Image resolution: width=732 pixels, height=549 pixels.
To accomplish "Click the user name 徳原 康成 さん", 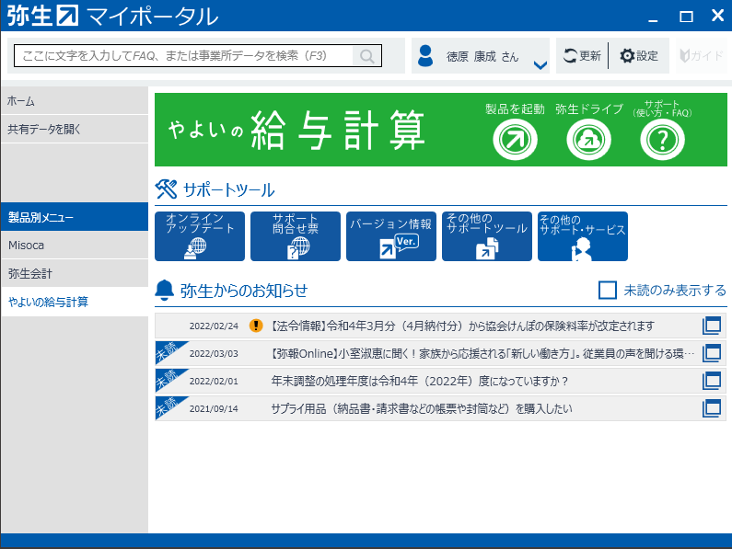I will click(482, 56).
